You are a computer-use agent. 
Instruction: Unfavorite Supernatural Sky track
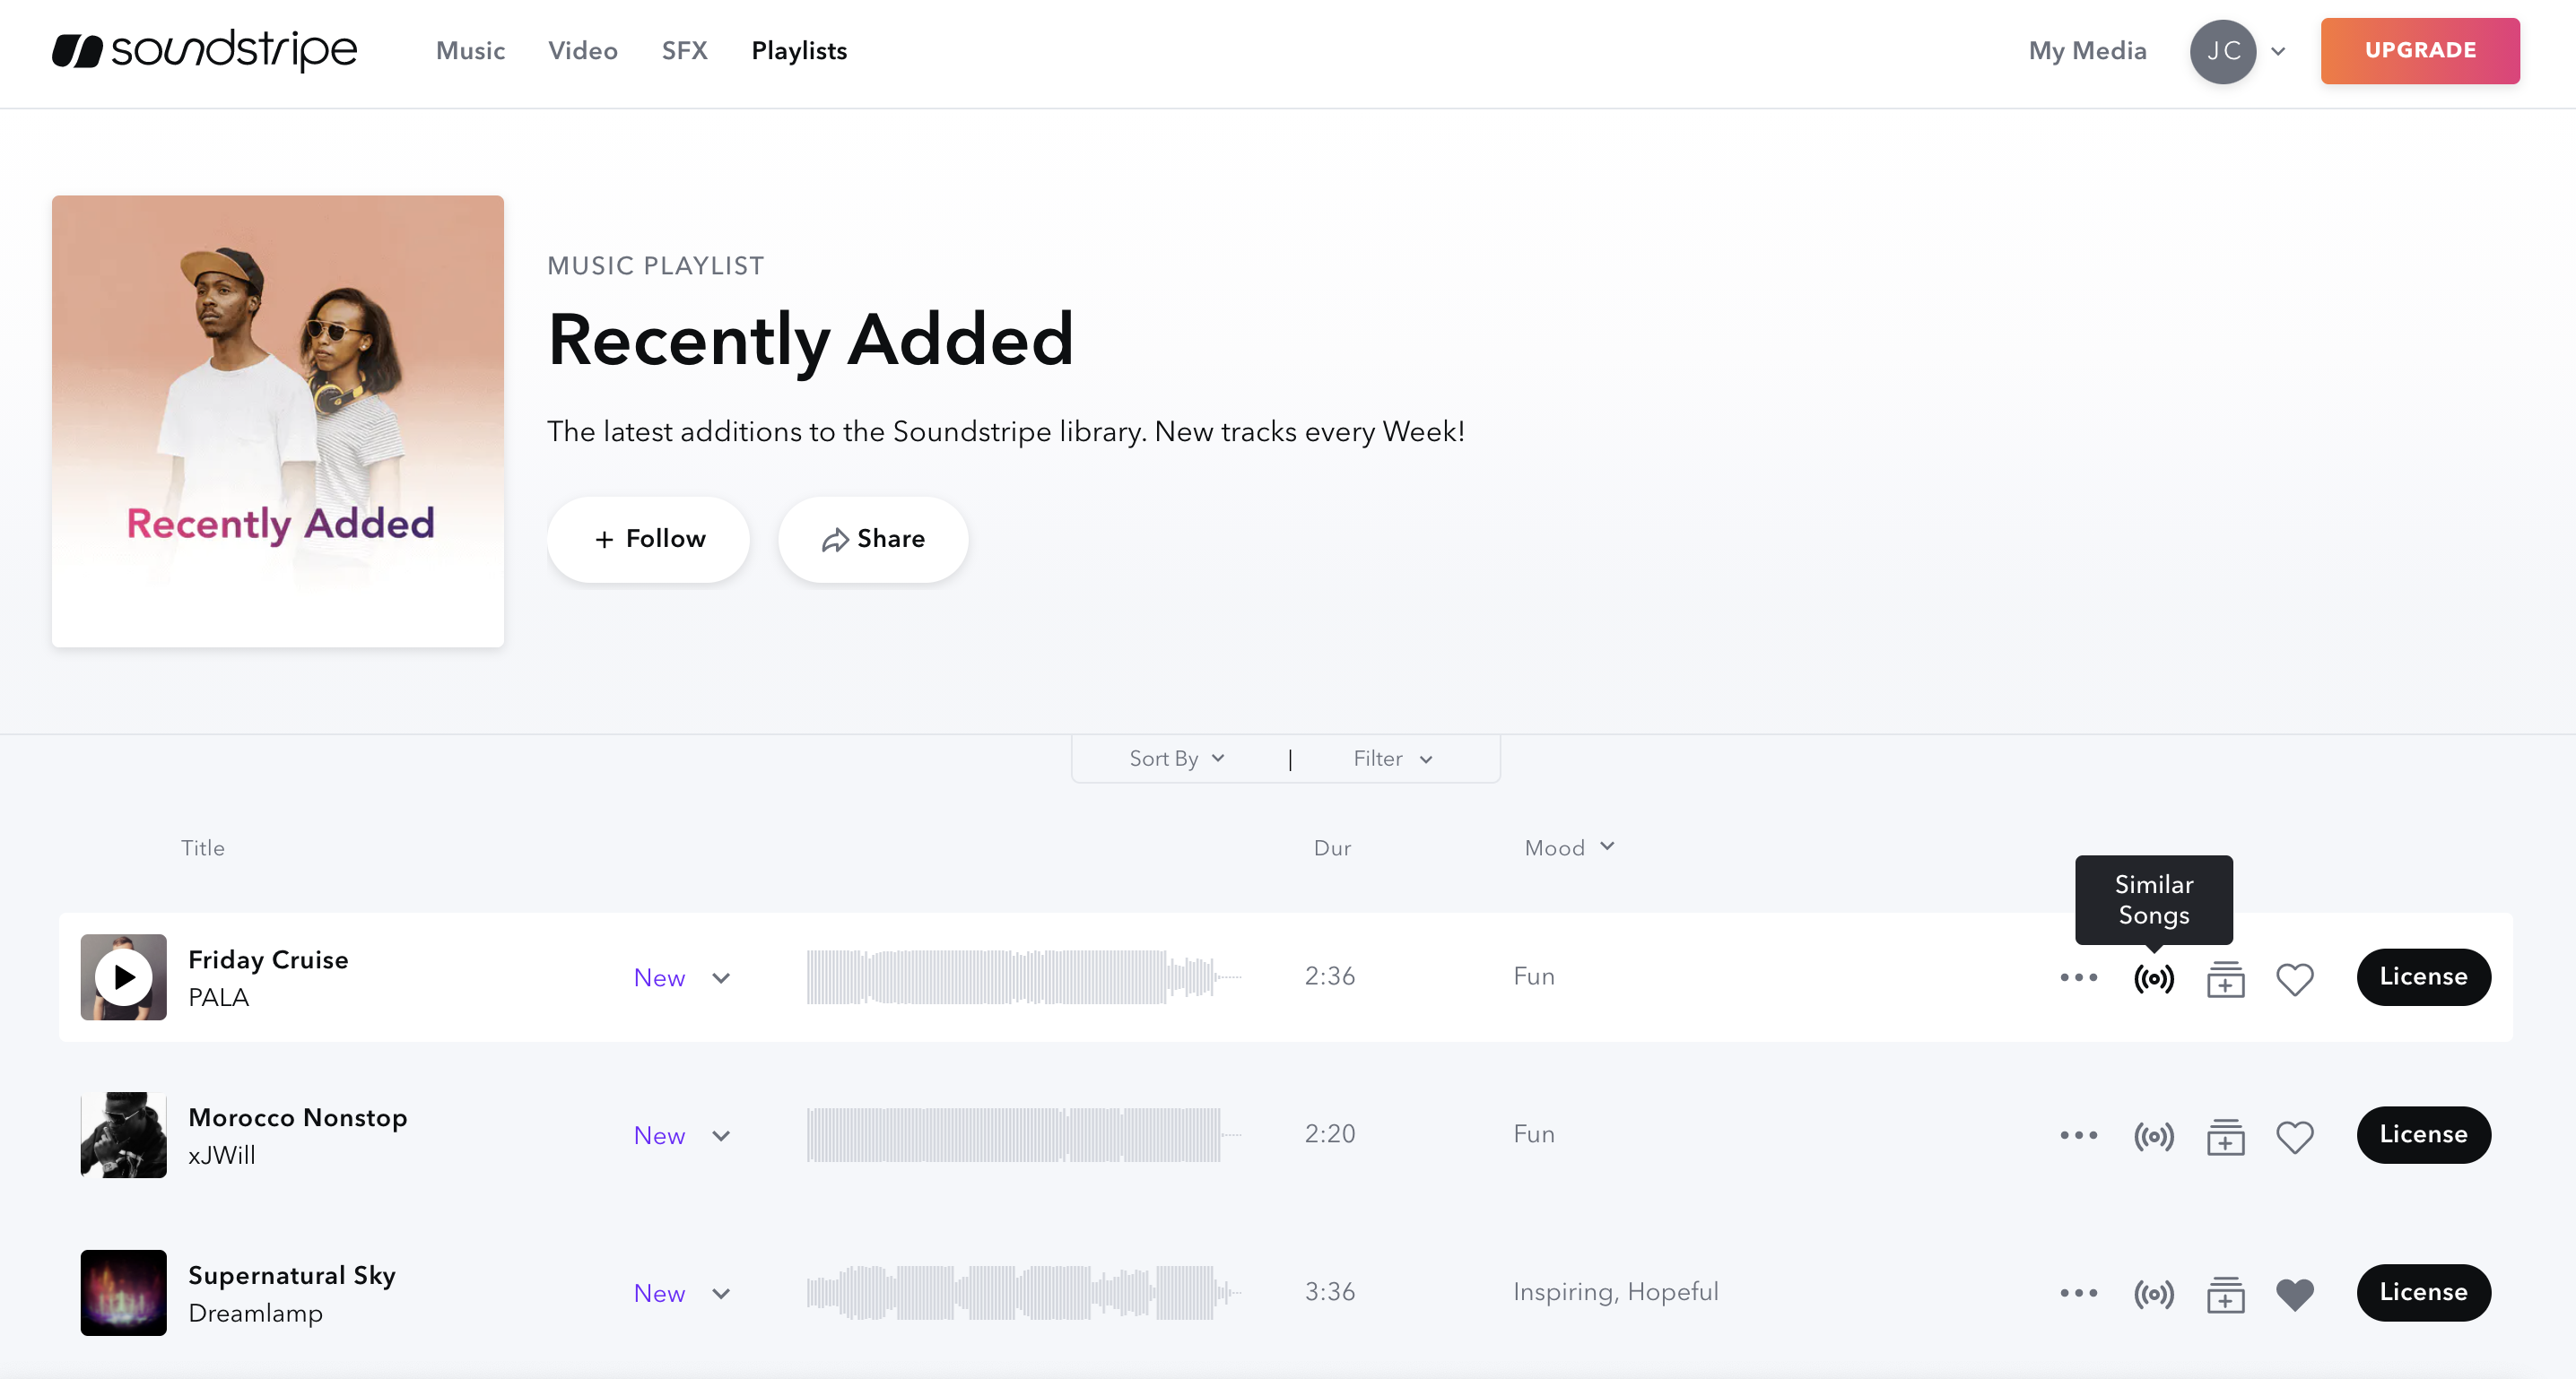tap(2294, 1294)
